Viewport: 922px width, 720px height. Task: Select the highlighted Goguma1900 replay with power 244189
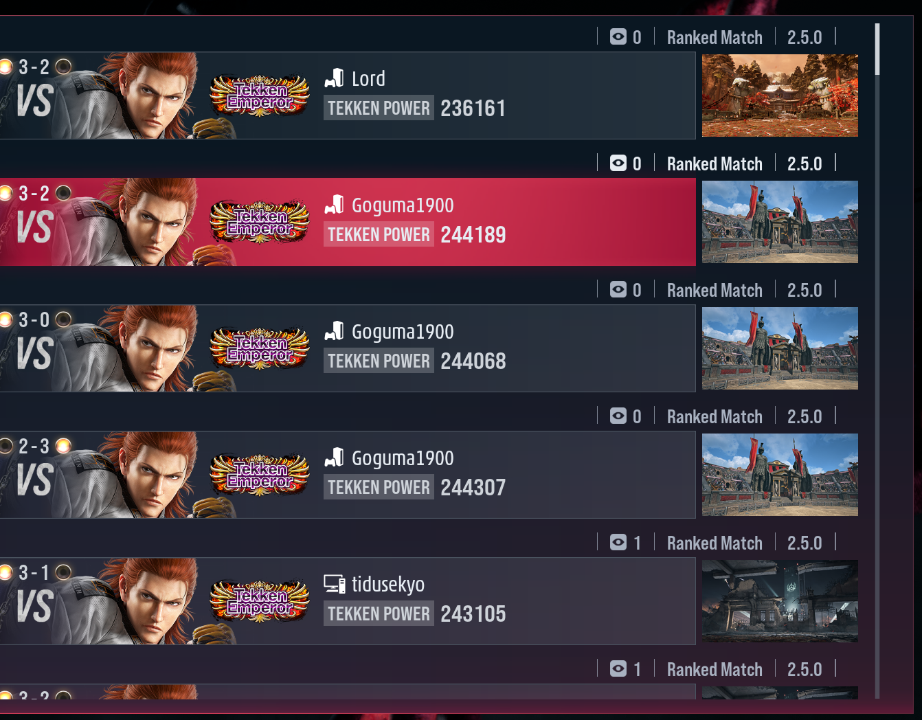click(x=348, y=222)
